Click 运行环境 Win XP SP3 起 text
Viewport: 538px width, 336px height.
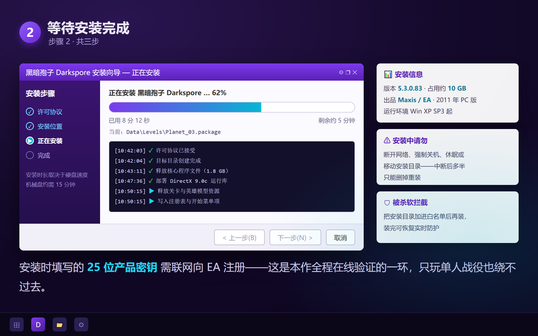[x=418, y=111]
